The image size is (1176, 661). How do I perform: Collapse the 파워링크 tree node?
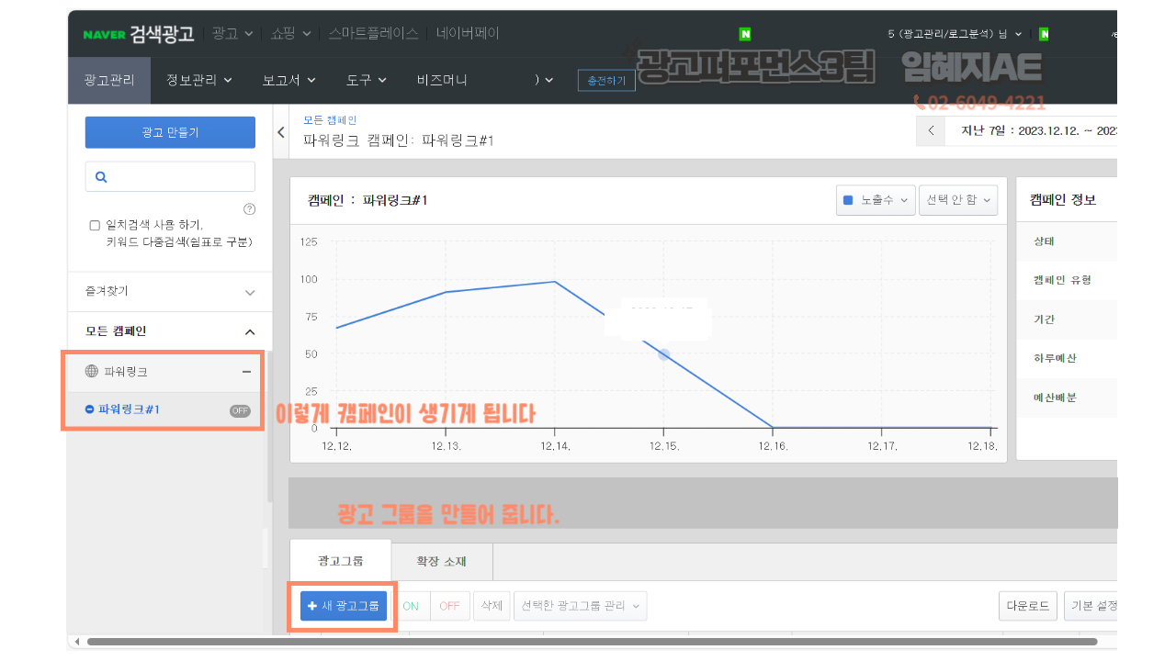coord(246,372)
